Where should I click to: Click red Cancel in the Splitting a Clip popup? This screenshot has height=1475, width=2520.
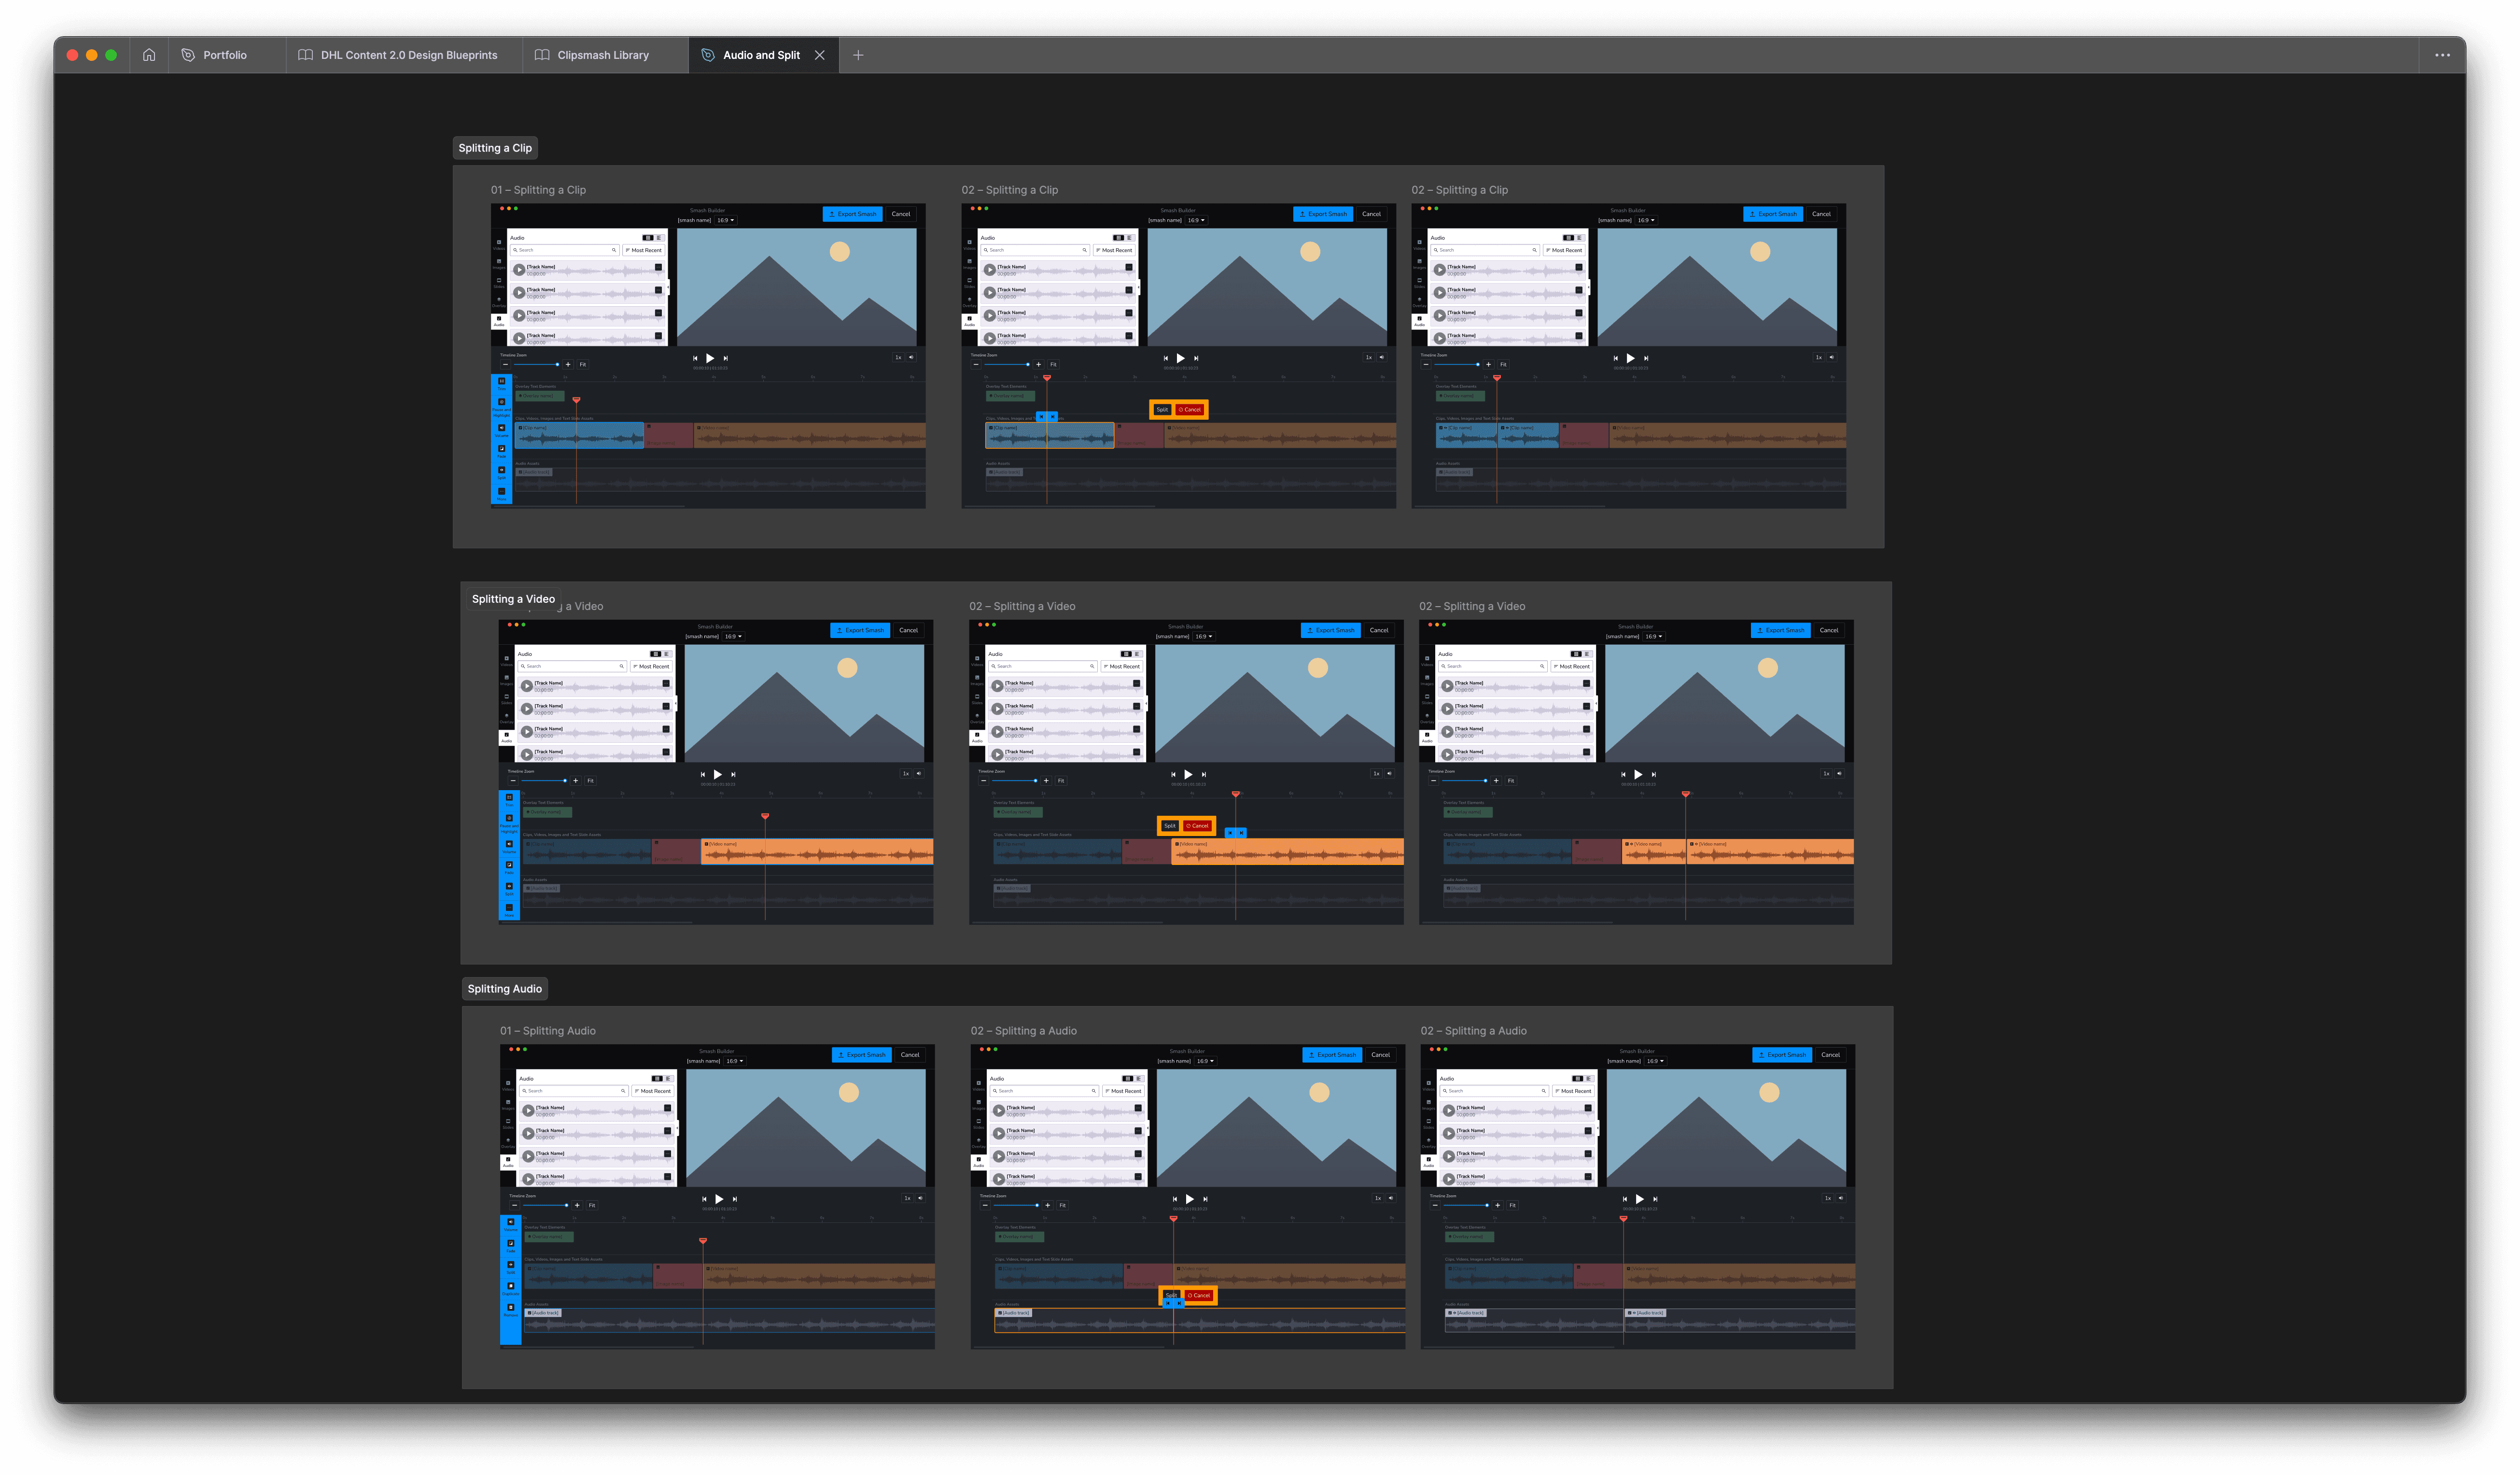[1191, 409]
